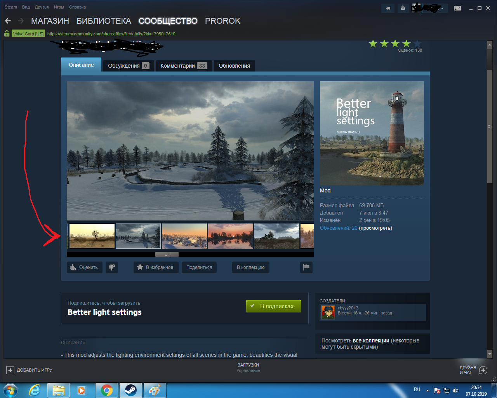Toggle the В подписках subscription button

pos(274,306)
